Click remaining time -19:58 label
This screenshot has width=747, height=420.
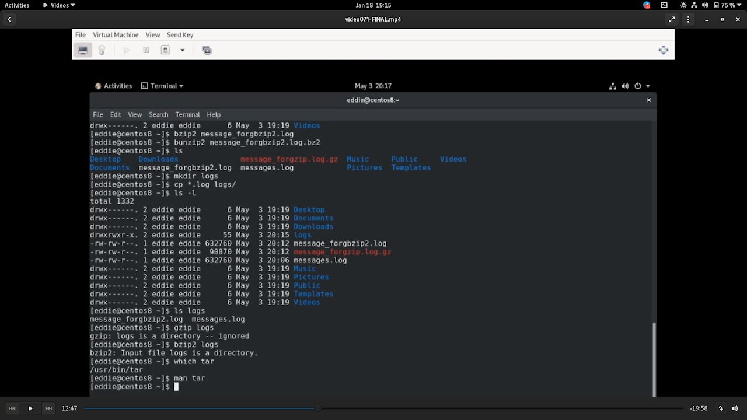coord(699,408)
